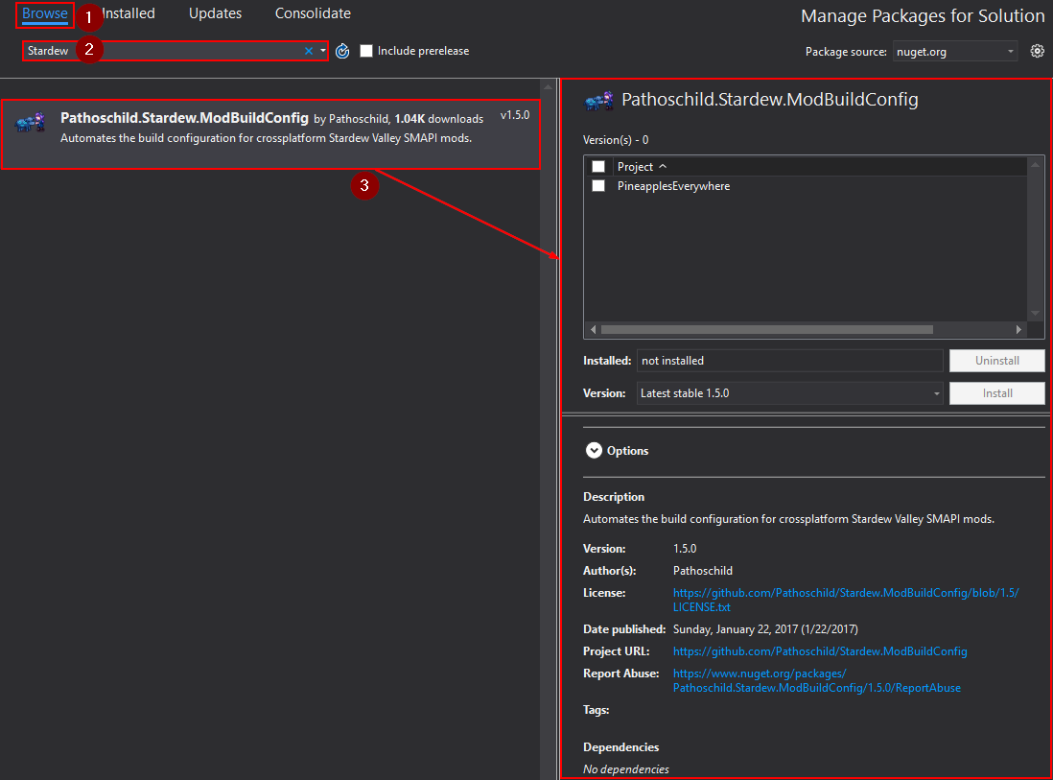Screen dimensions: 1053x780
Task: Open the Package source dropdown
Action: tap(955, 52)
